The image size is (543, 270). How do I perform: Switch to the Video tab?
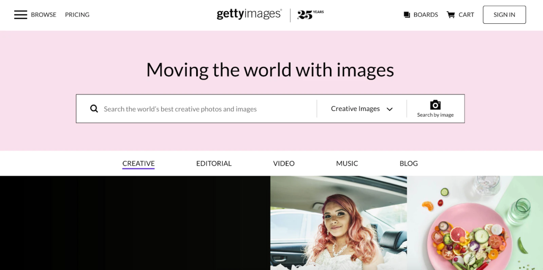point(284,163)
